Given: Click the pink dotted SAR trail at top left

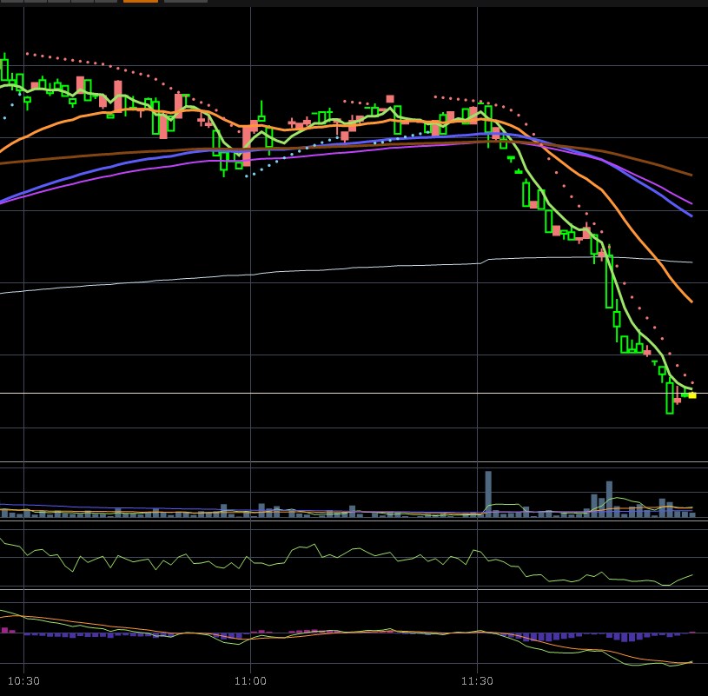Looking at the screenshot, I should pyautogui.click(x=69, y=59).
